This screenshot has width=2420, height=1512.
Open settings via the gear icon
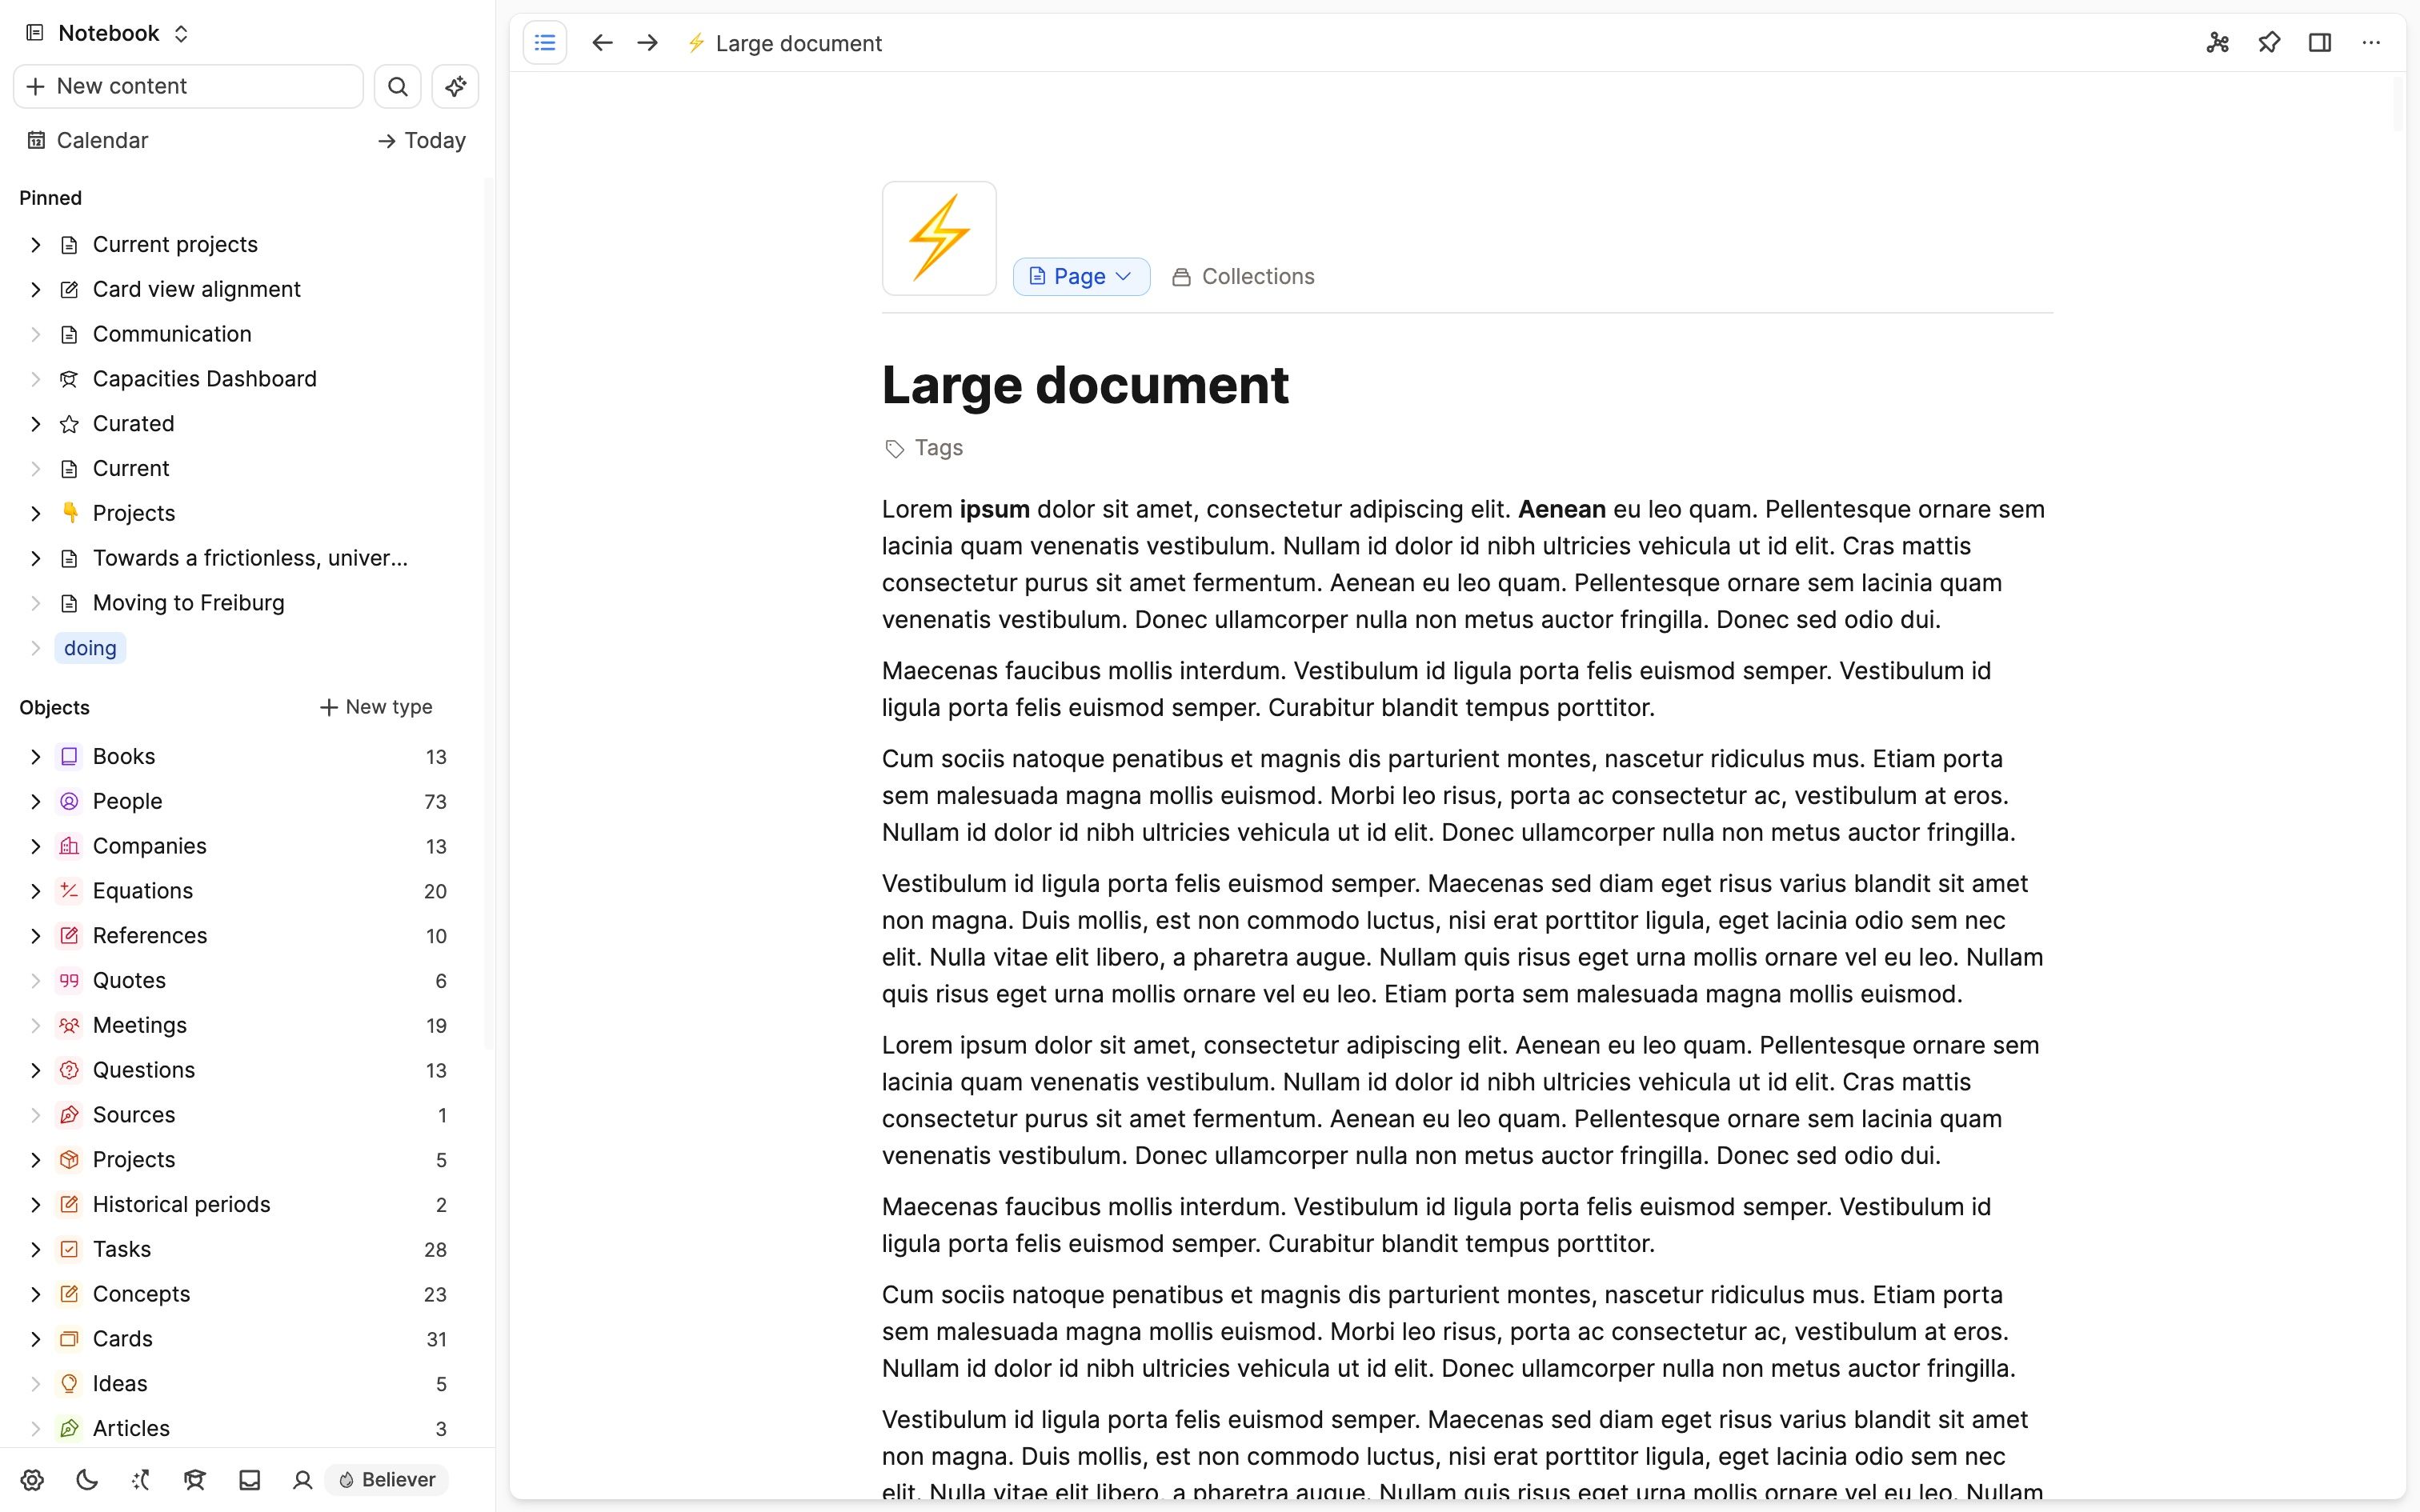click(33, 1480)
